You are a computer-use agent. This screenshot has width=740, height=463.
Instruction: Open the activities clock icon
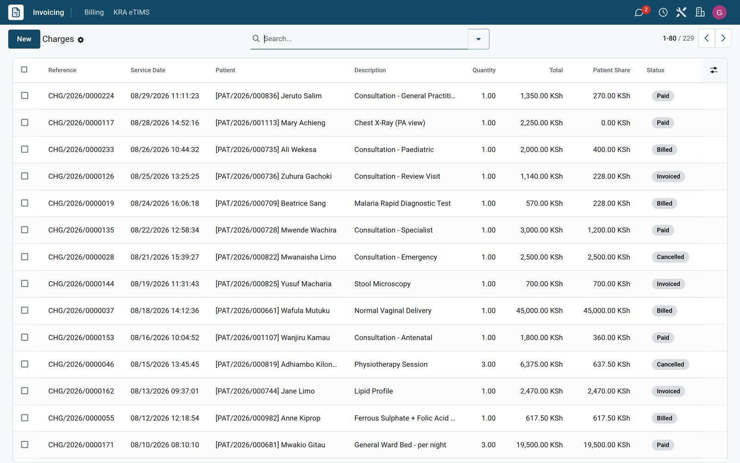coord(663,13)
